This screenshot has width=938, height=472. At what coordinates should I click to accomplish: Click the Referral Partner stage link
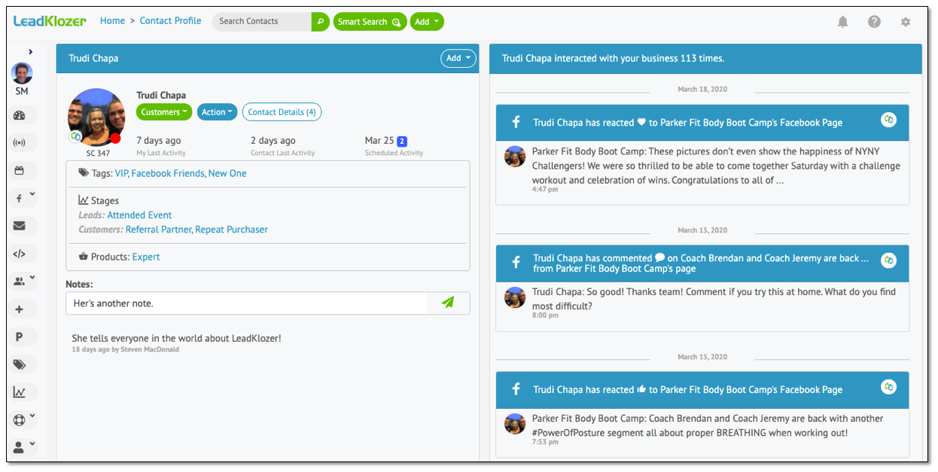coord(158,230)
